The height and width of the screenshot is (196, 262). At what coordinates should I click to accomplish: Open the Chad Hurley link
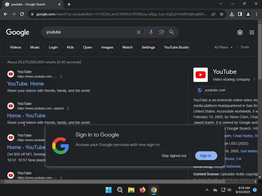[x=243, y=136]
